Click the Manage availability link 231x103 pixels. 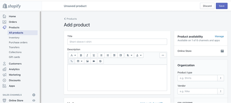pos(219,36)
